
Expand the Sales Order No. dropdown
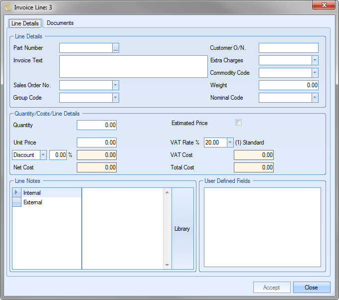[x=116, y=85]
